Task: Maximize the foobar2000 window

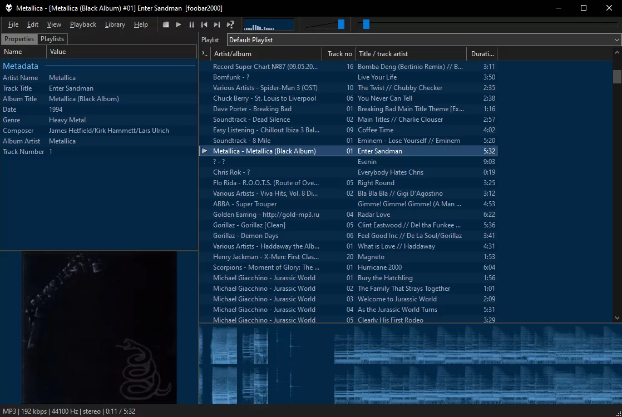Action: [584, 8]
